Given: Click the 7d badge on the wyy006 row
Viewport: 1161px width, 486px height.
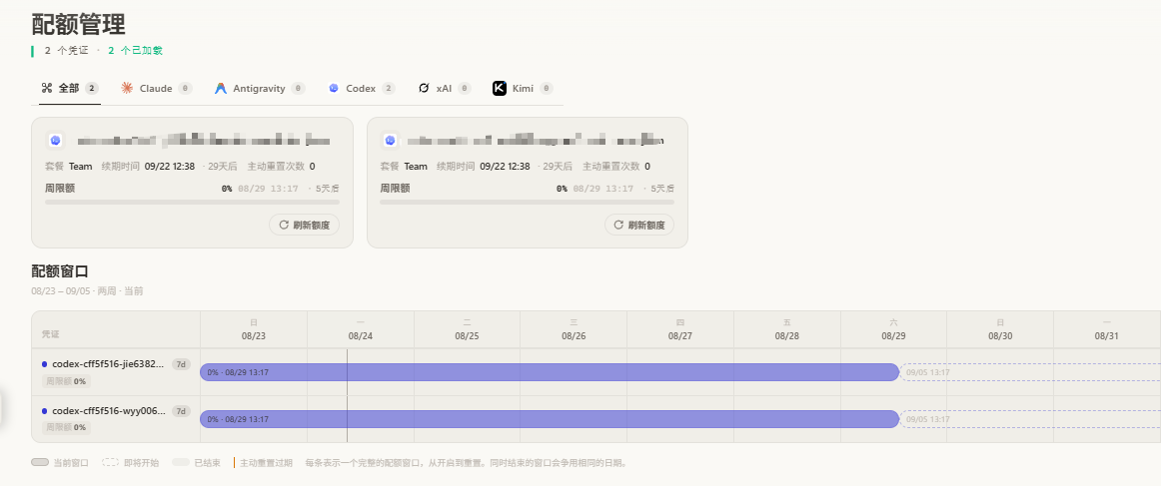Looking at the screenshot, I should 181,410.
